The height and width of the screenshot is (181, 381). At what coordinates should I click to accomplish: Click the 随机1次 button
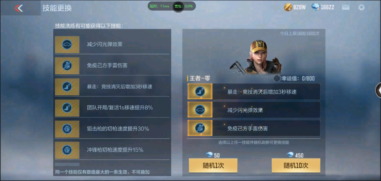(213, 165)
